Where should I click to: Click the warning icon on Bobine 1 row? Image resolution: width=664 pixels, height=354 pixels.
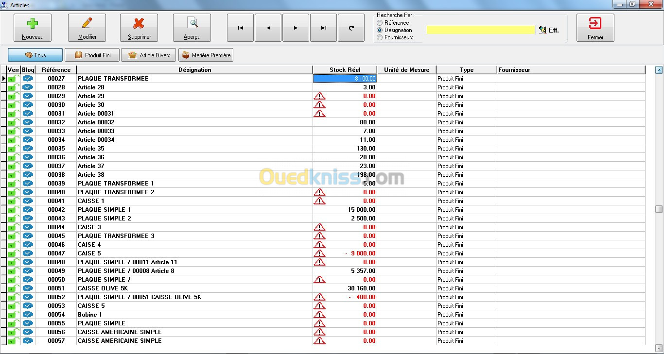tap(319, 315)
